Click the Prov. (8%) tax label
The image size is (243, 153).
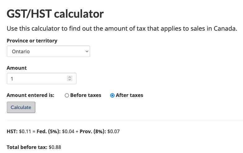click(93, 131)
